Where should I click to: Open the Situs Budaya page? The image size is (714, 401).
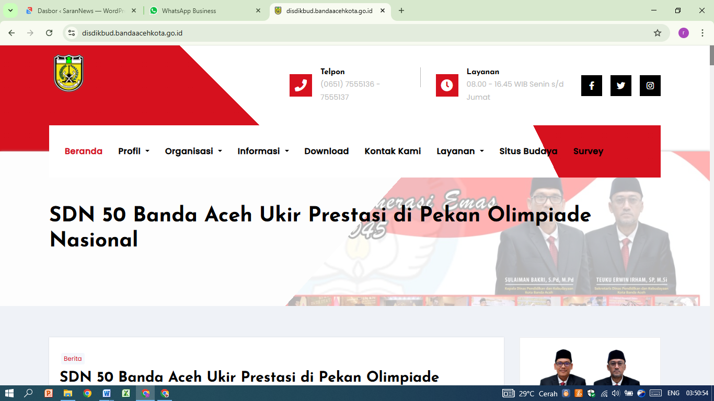coord(528,151)
